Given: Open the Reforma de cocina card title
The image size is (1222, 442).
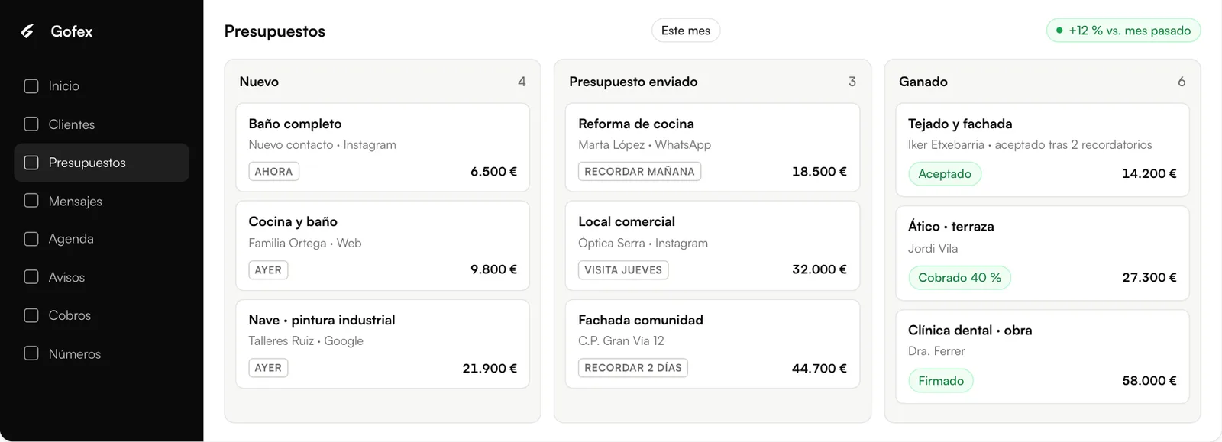Looking at the screenshot, I should coord(636,124).
